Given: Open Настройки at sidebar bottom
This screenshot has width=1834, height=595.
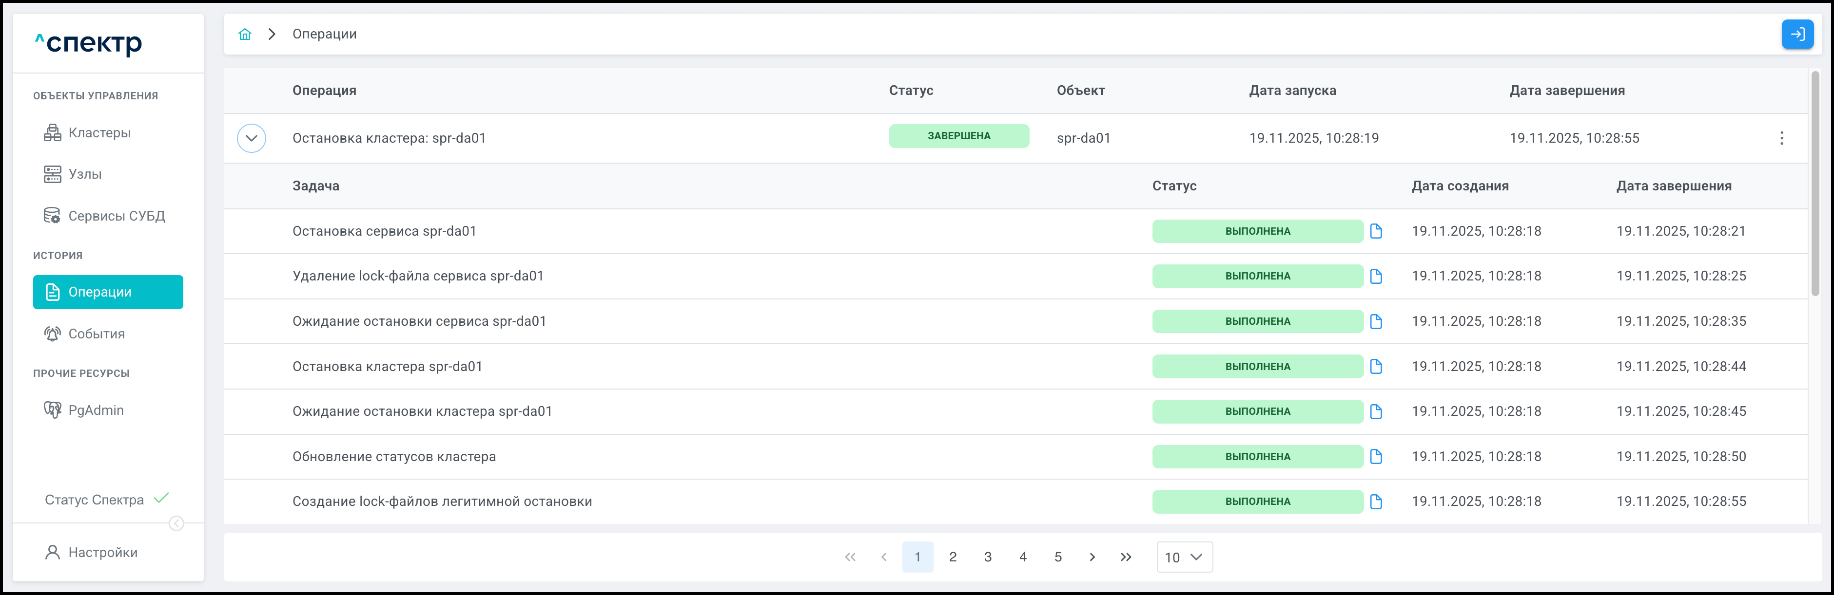Looking at the screenshot, I should (x=102, y=552).
